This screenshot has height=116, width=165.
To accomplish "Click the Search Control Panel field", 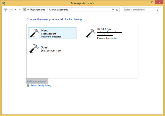I will pos(139,10).
